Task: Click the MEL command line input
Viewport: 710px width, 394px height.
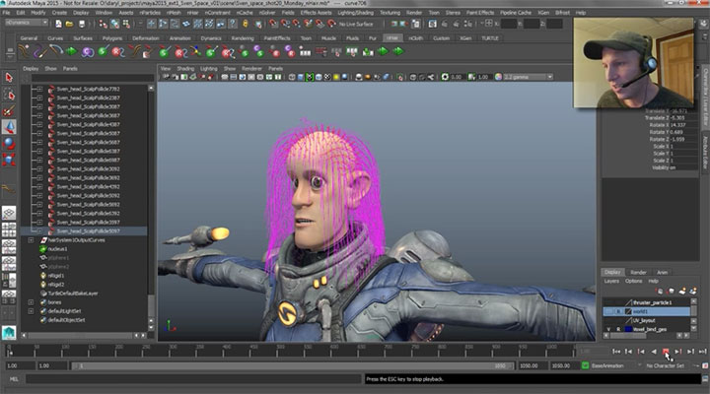Action: click(x=194, y=379)
